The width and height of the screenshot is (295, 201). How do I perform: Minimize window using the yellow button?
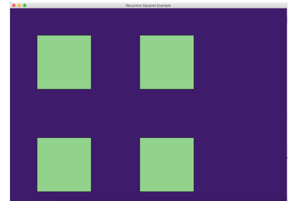[19, 5]
